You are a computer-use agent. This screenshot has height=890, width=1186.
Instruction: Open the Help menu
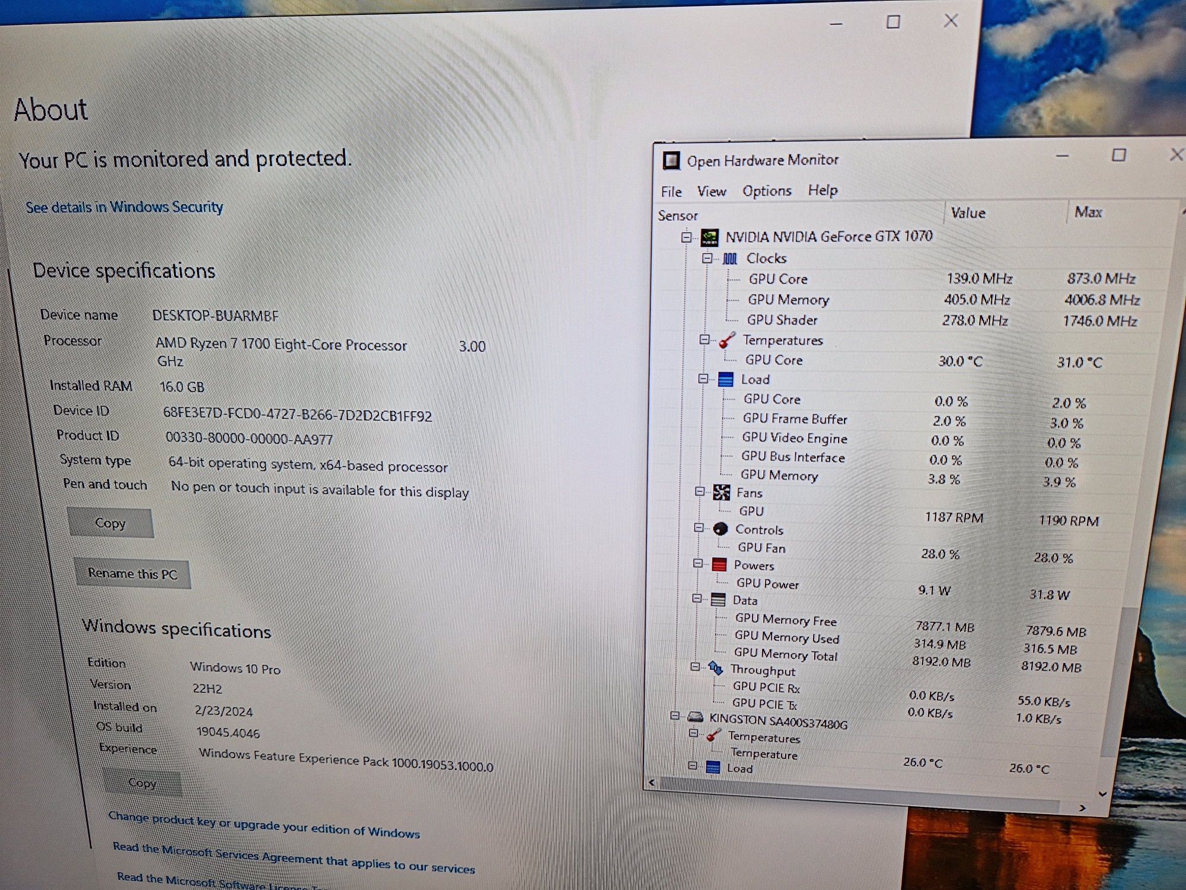[x=823, y=190]
